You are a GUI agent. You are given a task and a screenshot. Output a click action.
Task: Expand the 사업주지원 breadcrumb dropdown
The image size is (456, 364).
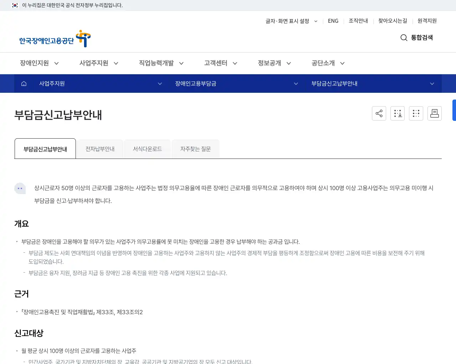click(x=160, y=84)
